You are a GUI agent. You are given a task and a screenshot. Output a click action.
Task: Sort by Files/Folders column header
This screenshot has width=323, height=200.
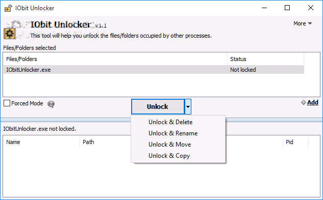pyautogui.click(x=115, y=59)
